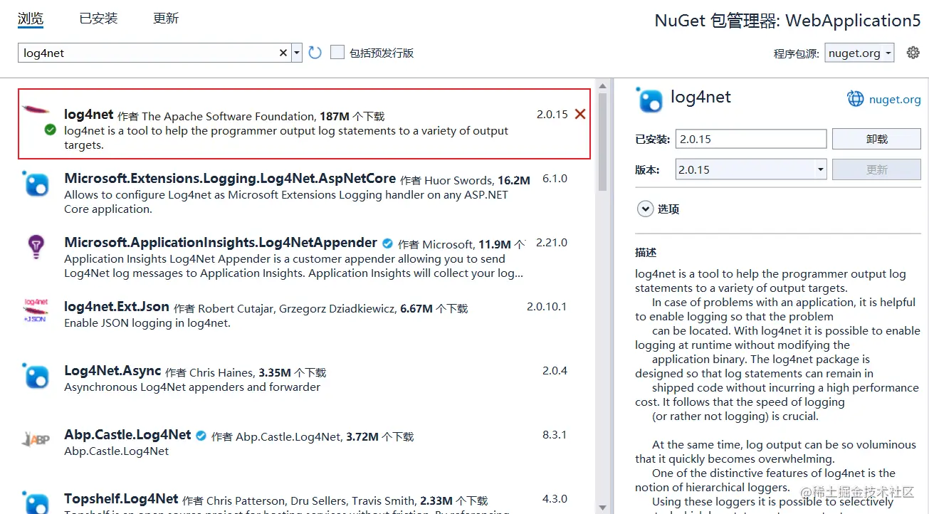Click into the log4net search field
Viewport: 929px width, 514px height.
(147, 53)
